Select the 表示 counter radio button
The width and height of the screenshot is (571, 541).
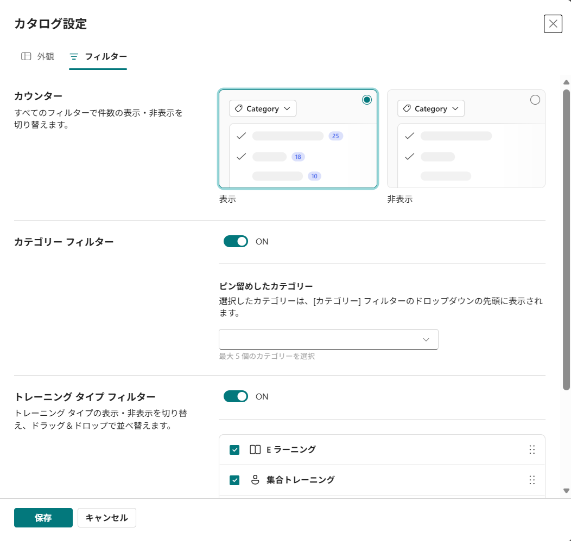click(367, 100)
